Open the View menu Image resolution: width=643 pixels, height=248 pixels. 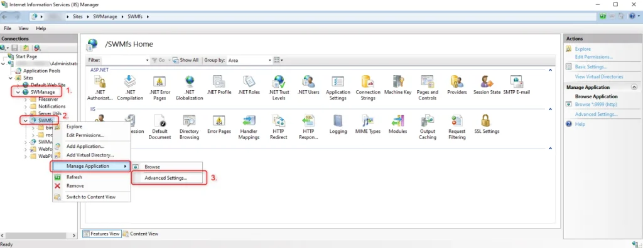pyautogui.click(x=23, y=29)
